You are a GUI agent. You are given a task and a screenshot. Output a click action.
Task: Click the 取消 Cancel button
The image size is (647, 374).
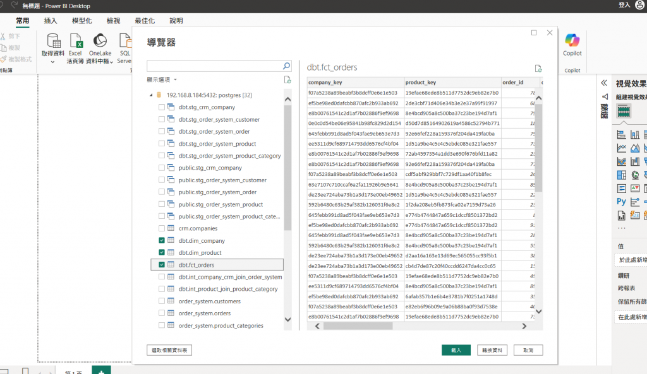[x=528, y=350]
